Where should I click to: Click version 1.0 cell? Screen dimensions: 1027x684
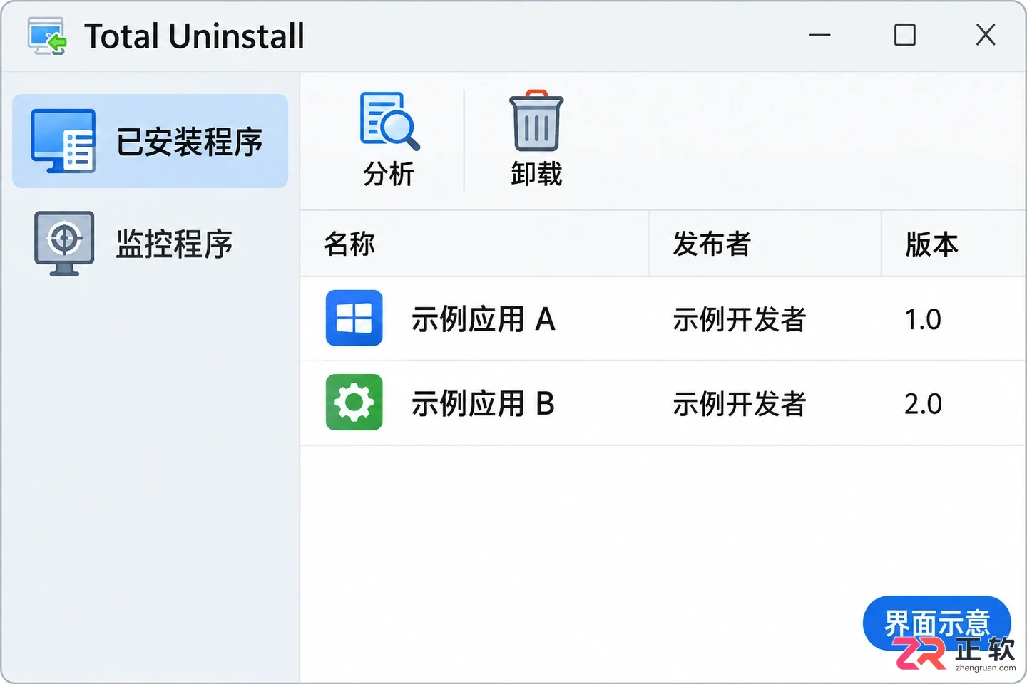coord(923,319)
